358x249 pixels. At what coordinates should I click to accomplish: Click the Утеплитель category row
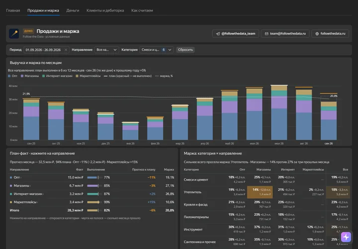266,192
